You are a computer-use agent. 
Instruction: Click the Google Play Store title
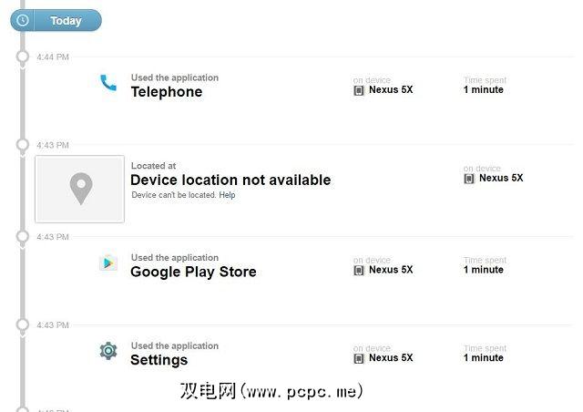[x=193, y=272]
